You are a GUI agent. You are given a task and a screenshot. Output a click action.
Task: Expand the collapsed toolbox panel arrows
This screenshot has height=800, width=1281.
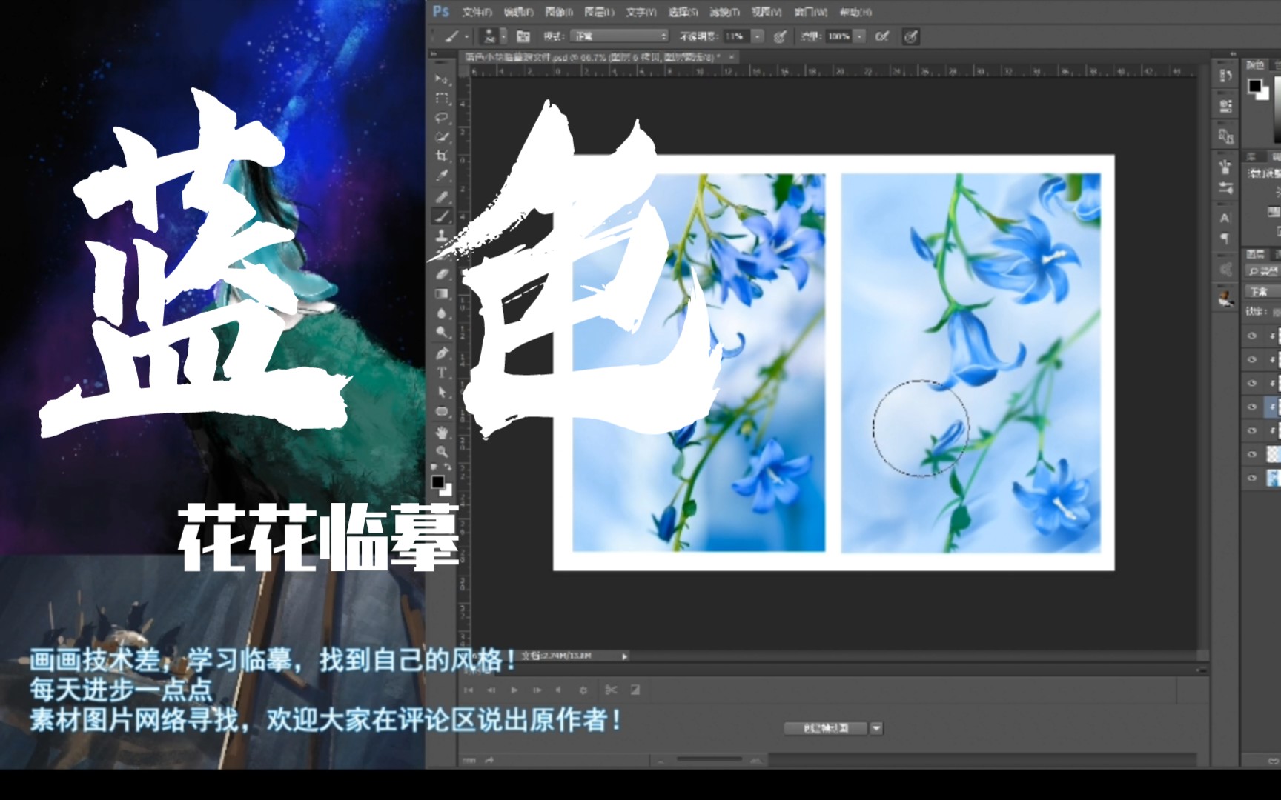tap(434, 55)
